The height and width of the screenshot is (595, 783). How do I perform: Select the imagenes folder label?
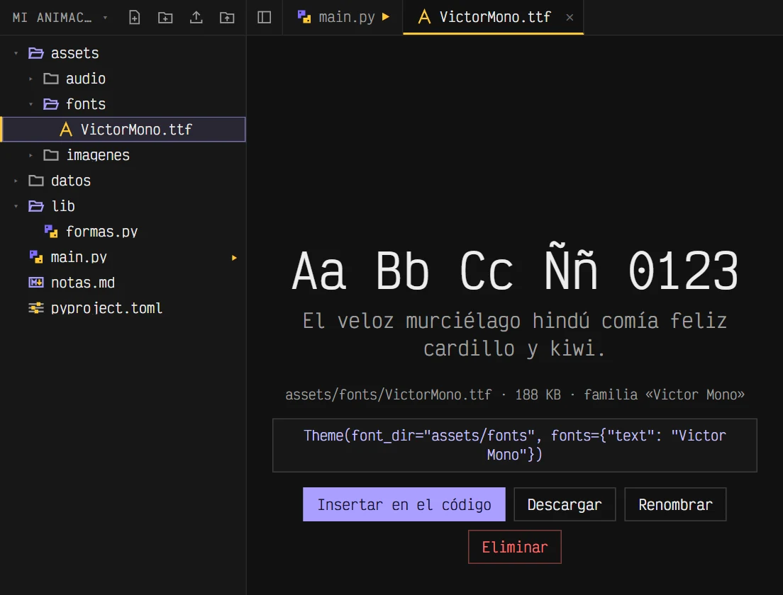click(98, 155)
